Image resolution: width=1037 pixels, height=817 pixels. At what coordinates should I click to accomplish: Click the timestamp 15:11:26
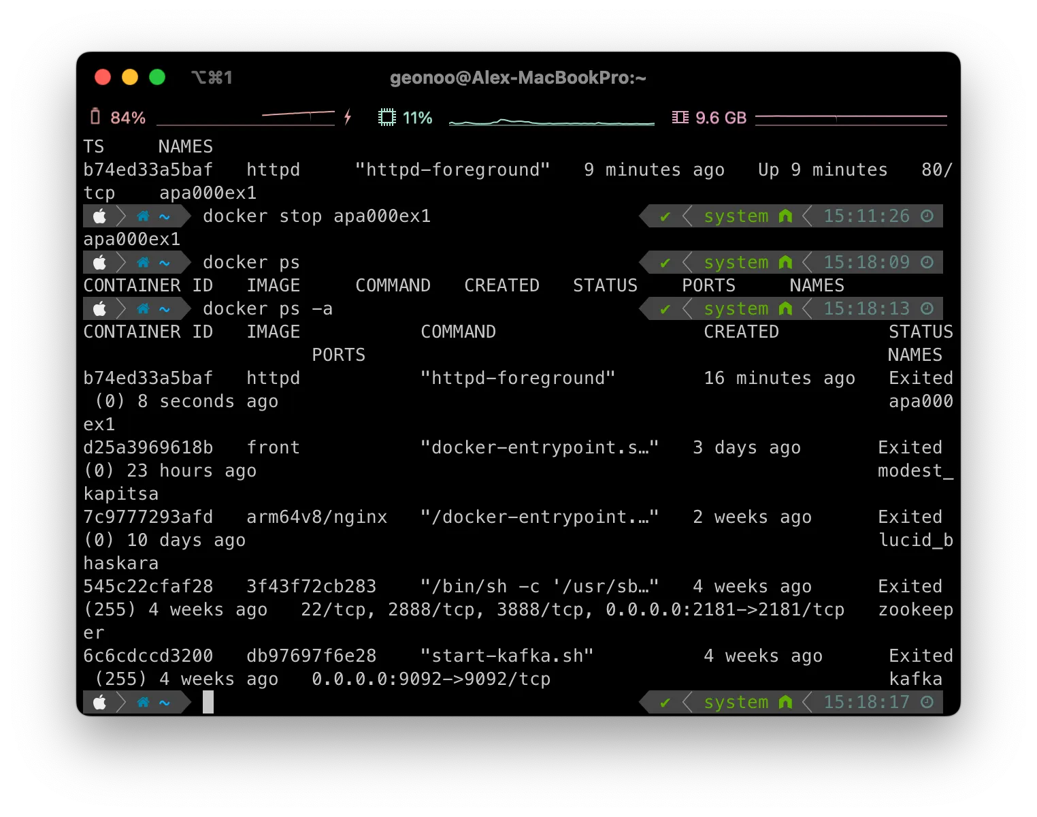(866, 217)
